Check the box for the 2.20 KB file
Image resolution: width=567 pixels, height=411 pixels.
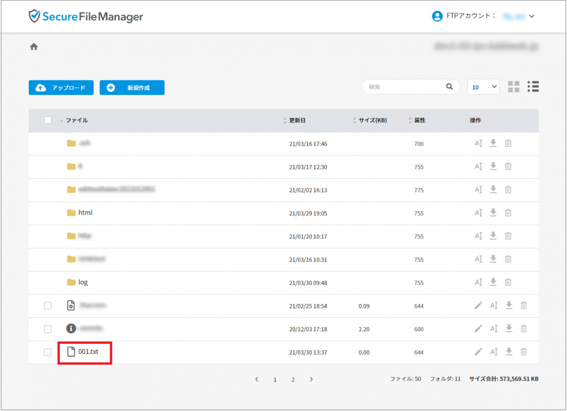pos(48,329)
